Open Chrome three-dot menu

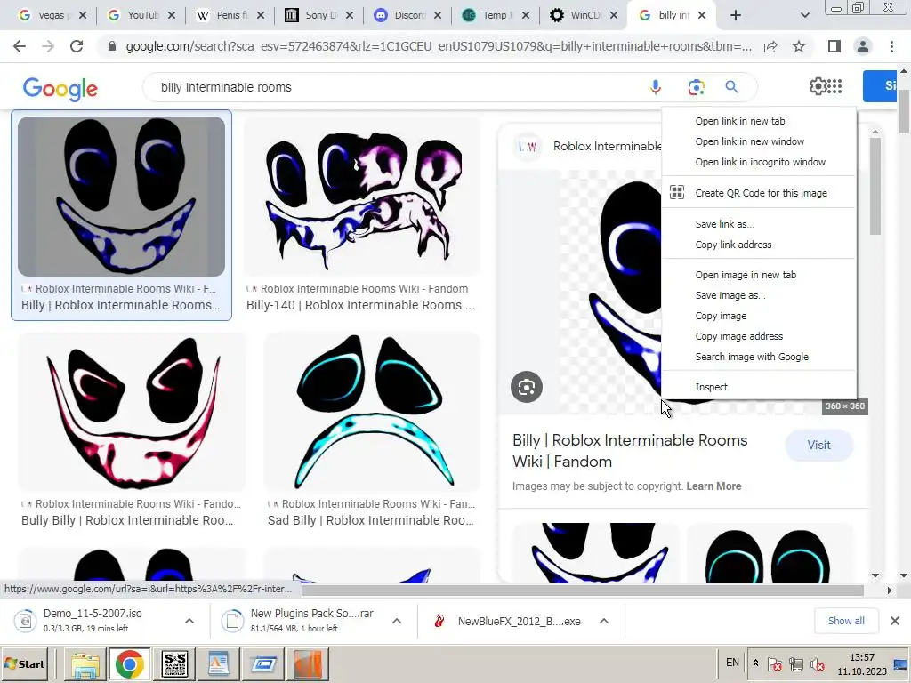coord(891,46)
